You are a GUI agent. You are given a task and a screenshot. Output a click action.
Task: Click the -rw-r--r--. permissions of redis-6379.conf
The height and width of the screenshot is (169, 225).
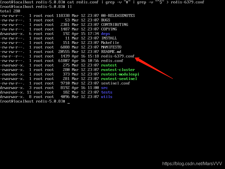pyautogui.click(x=12, y=56)
